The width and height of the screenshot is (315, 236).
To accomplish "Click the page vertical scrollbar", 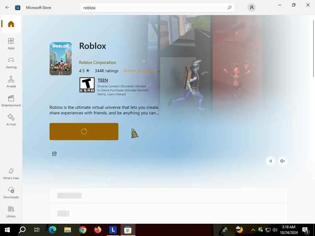I will 313,48.
